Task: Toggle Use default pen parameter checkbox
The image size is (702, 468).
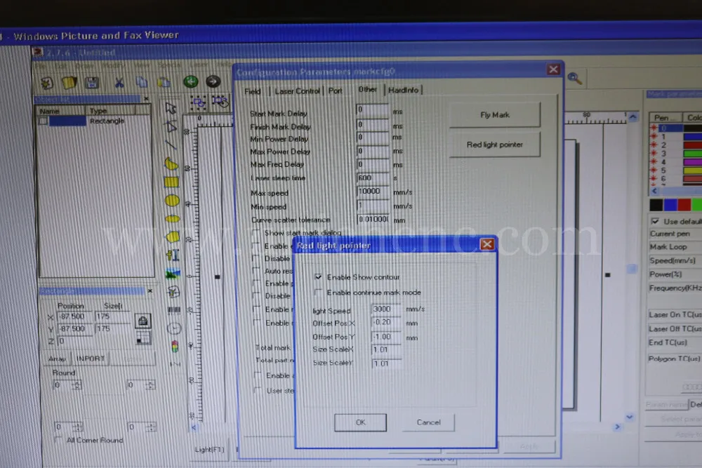Action: pyautogui.click(x=655, y=222)
